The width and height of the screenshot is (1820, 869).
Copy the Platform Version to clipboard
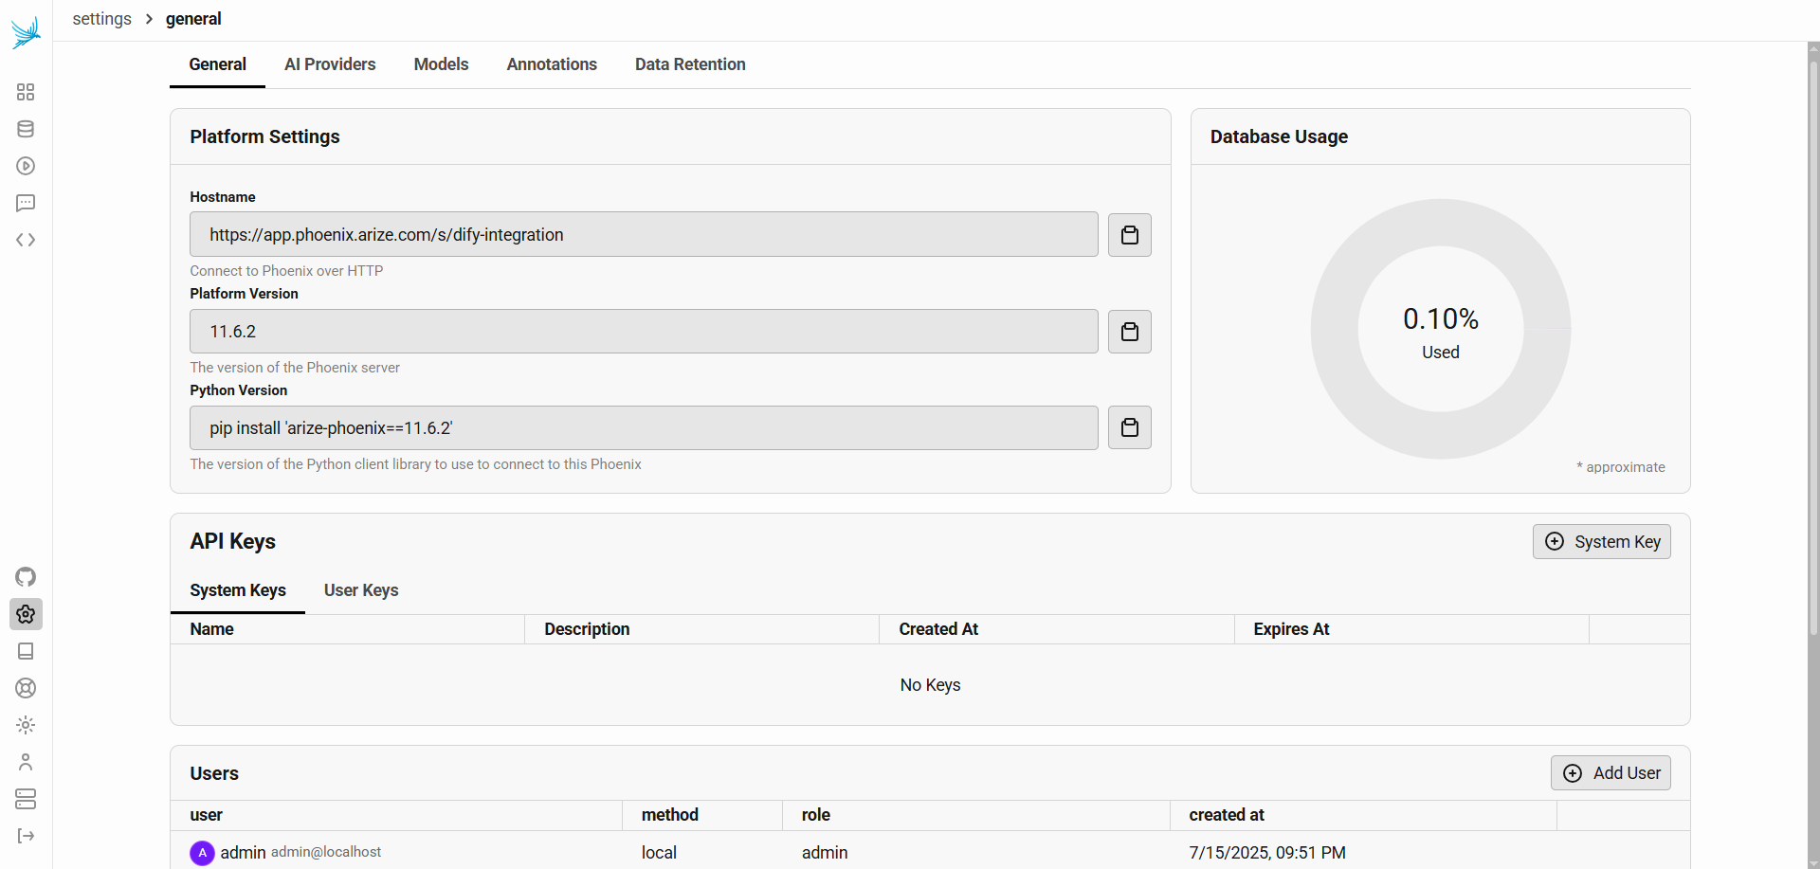coord(1129,332)
